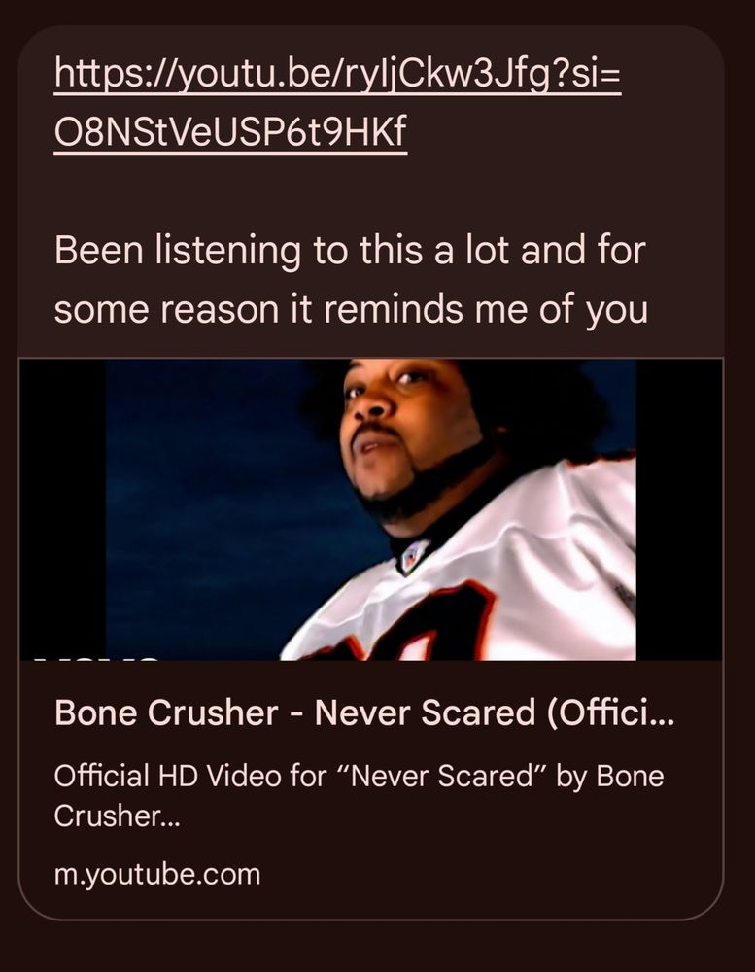Click the O8NStVeUSP6t9HKf part of the URL
The image size is (755, 972).
click(x=230, y=132)
